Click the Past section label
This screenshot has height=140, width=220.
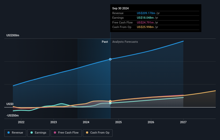tap(105, 42)
